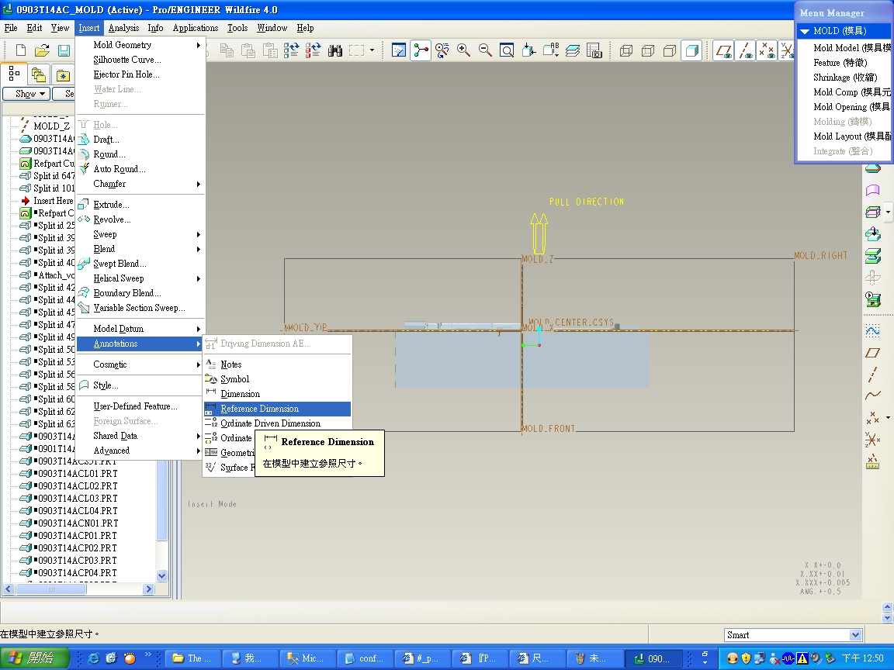This screenshot has height=670, width=894.
Task: Click the Set layers icon
Action: click(x=573, y=50)
